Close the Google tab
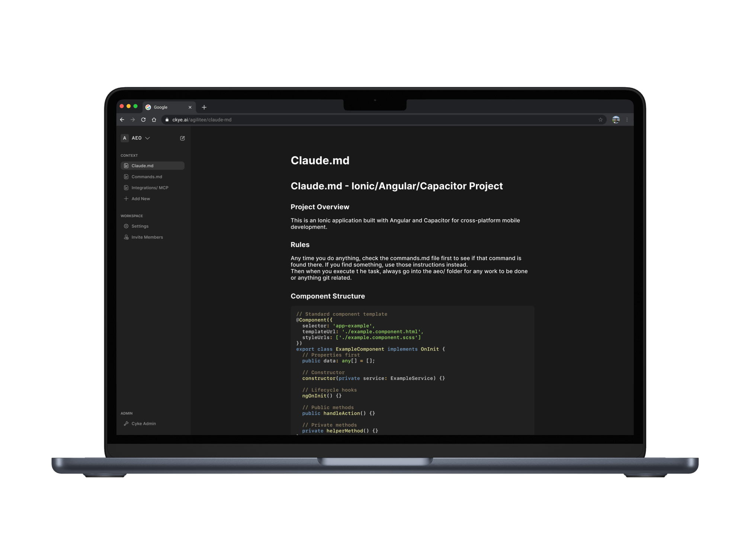 click(190, 107)
